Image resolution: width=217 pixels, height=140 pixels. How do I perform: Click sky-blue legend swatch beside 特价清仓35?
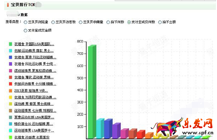pyautogui.click(x=11, y=124)
